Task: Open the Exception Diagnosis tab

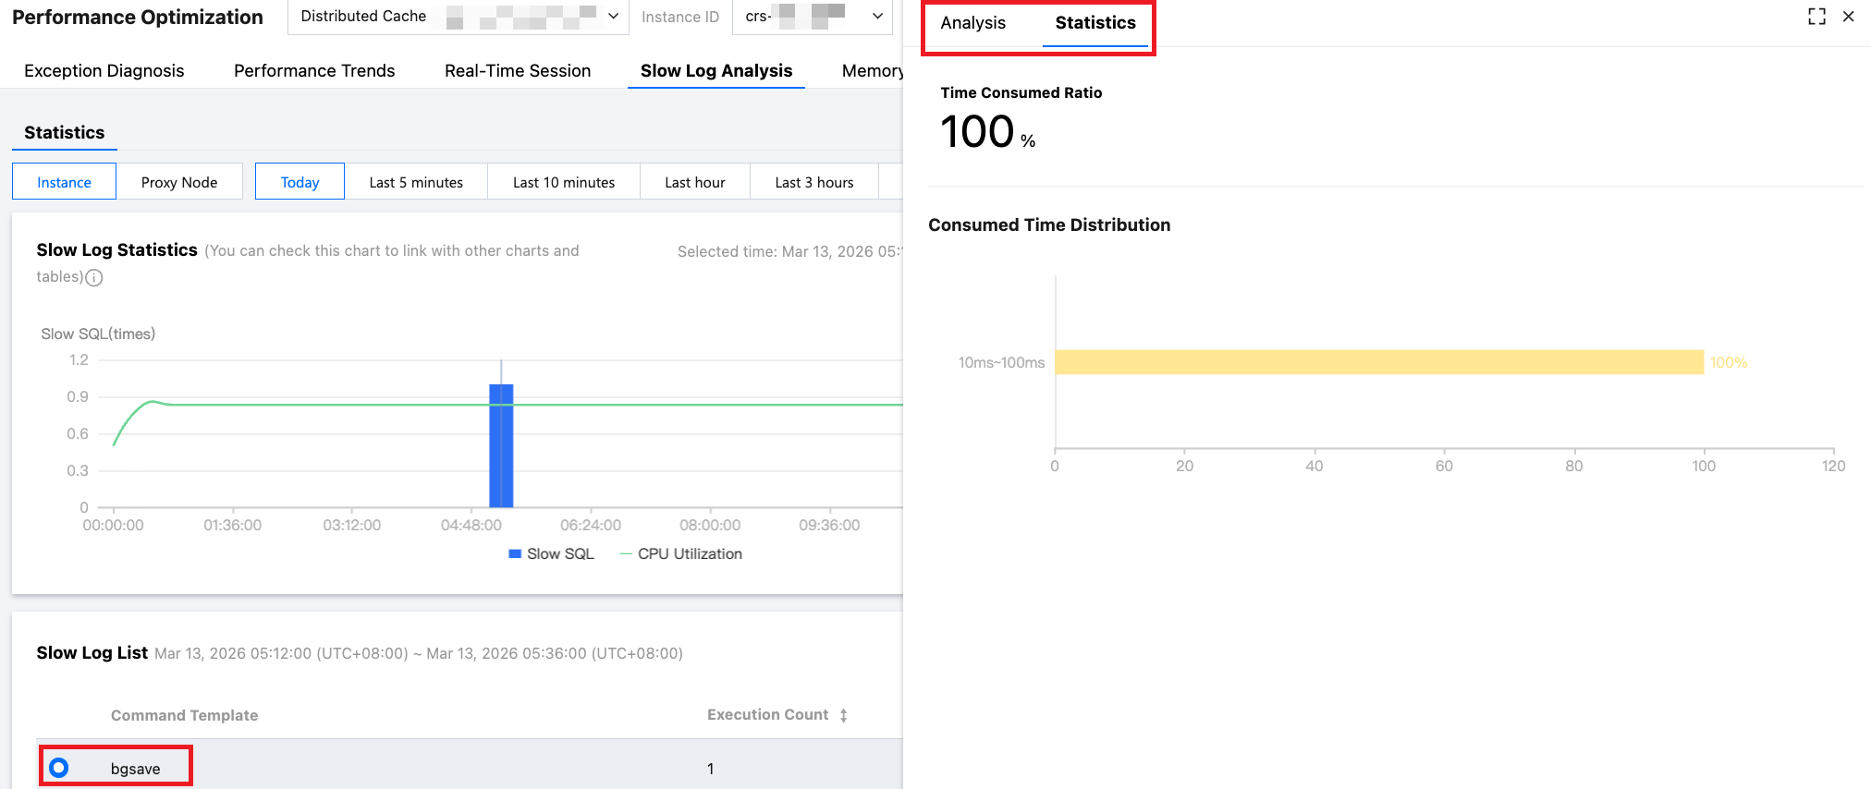Action: pyautogui.click(x=104, y=71)
